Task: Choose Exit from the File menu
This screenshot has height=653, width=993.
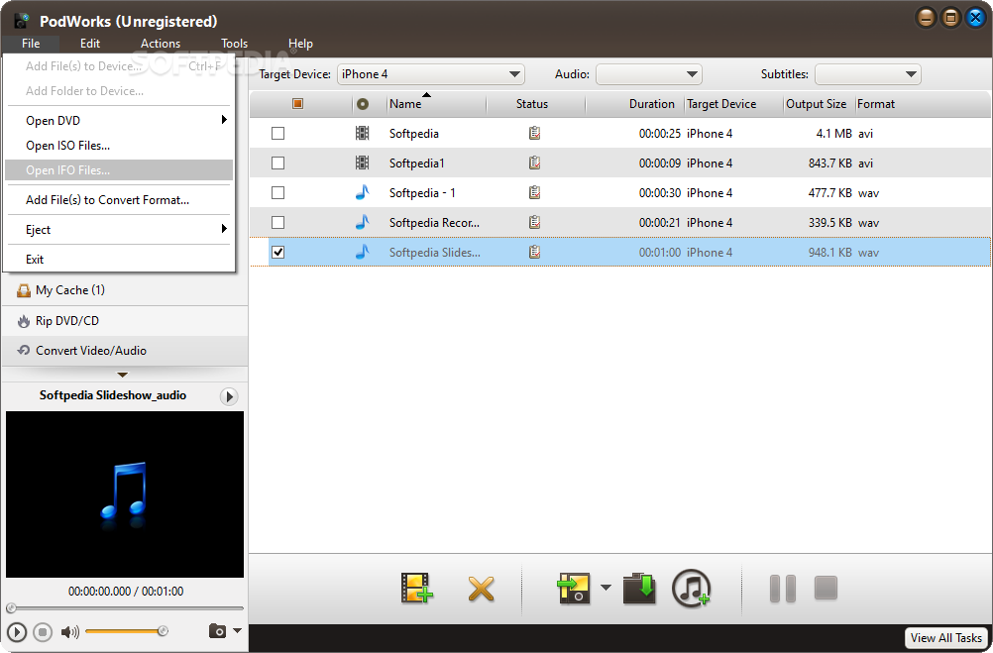Action: point(119,259)
